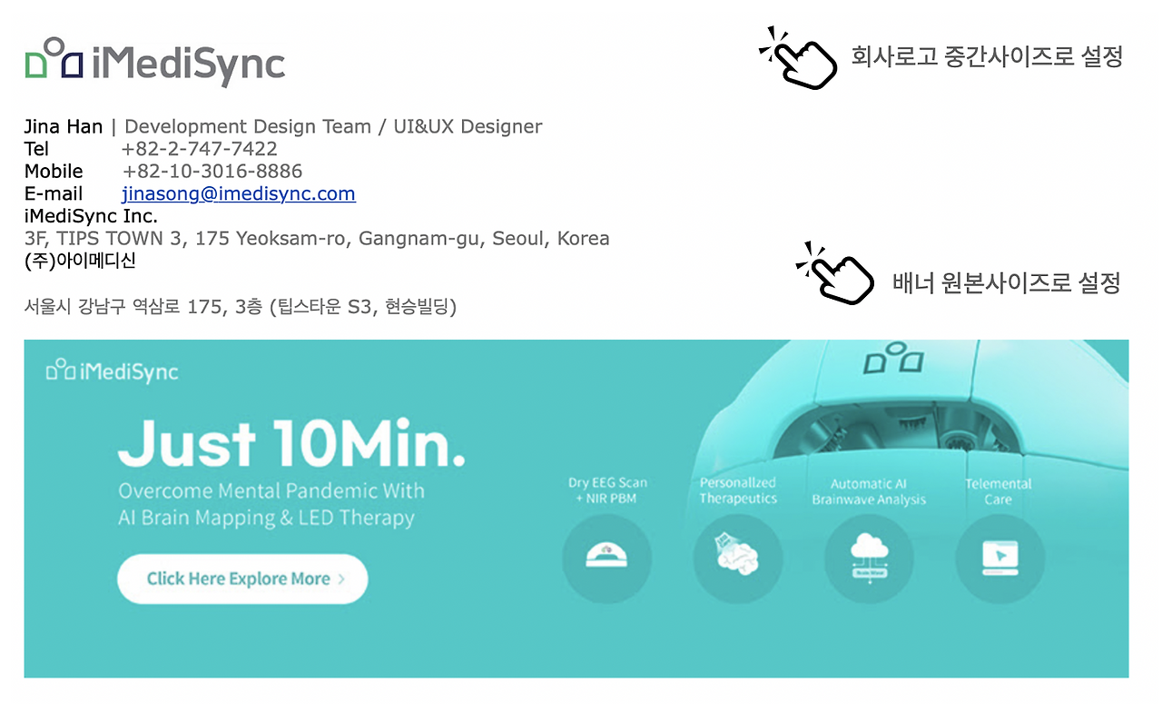Click the iMediSync Inc. company name text

coord(91,216)
